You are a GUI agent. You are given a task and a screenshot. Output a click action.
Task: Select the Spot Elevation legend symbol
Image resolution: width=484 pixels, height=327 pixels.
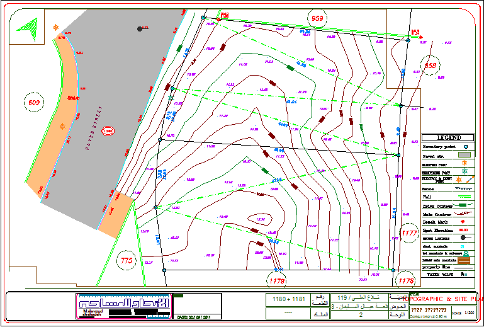tap(465, 231)
